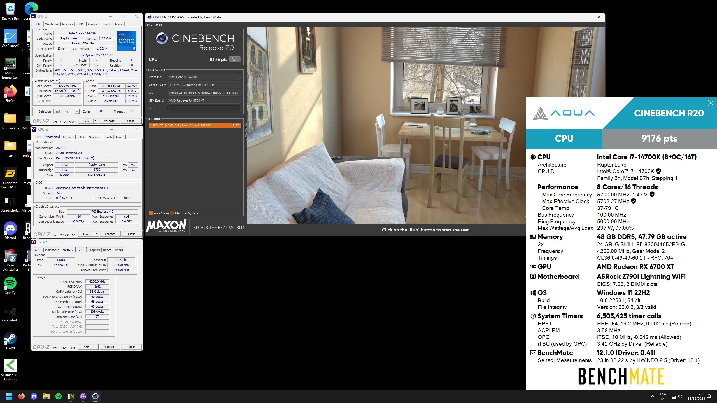
Task: Open the Cinebench Help menu
Action: (x=159, y=25)
